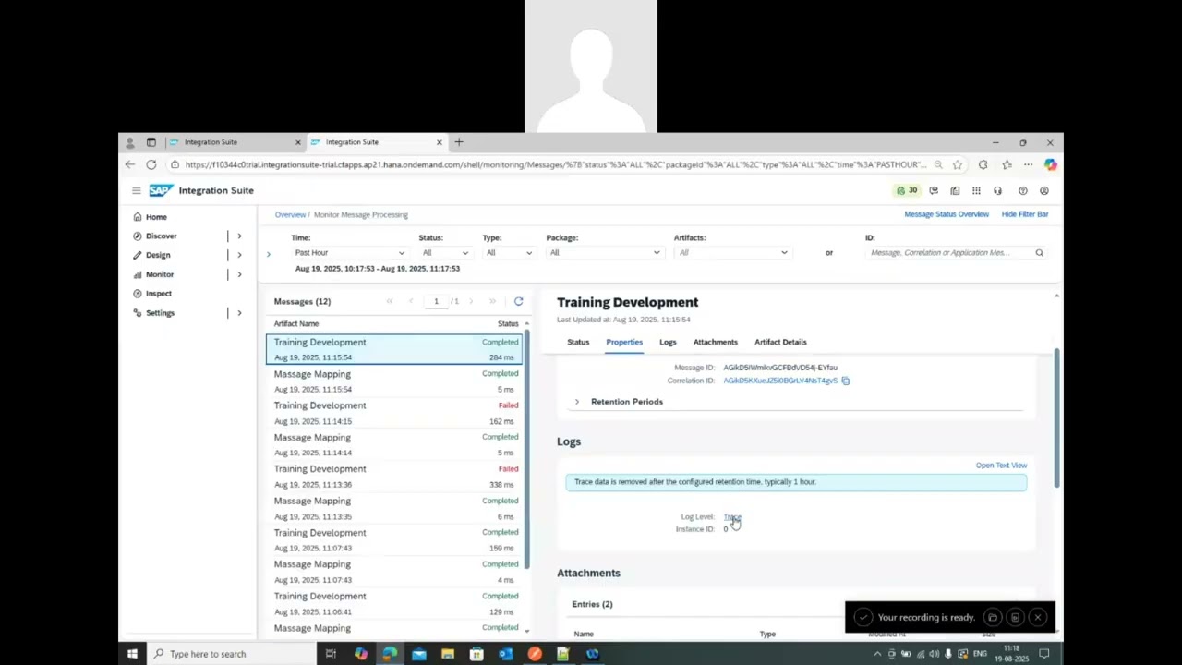Open Task View on the taskbar
This screenshot has height=665, width=1182.
pos(331,654)
